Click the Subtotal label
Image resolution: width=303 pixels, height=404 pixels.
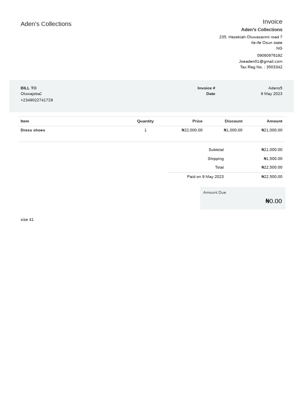(216, 150)
